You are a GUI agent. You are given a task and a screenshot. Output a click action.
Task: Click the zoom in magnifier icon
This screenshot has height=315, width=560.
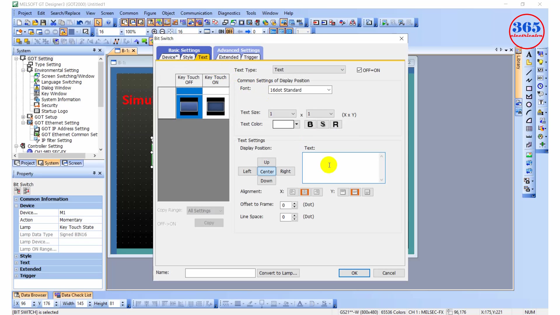tap(154, 32)
